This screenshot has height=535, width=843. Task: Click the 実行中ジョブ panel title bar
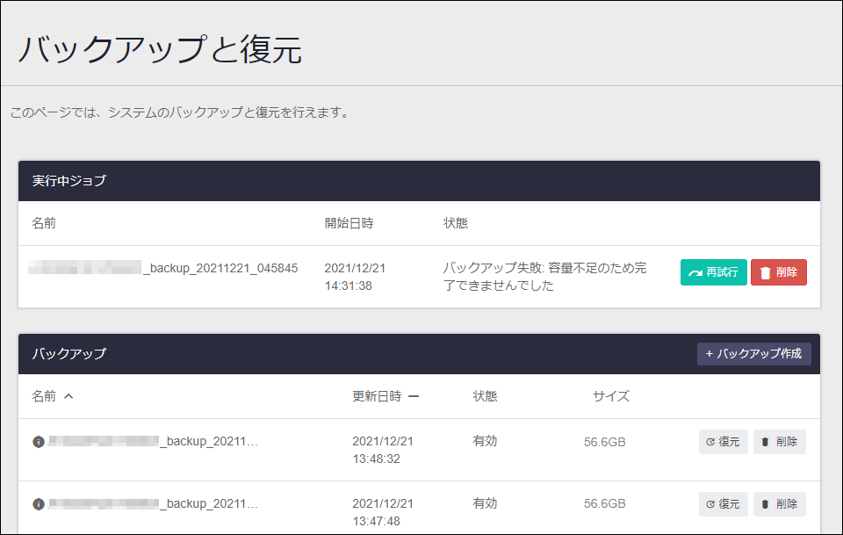click(x=419, y=181)
